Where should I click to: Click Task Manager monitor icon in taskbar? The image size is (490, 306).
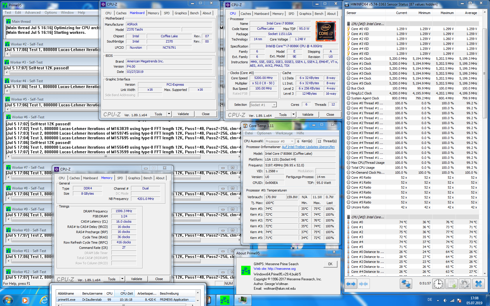(243, 300)
